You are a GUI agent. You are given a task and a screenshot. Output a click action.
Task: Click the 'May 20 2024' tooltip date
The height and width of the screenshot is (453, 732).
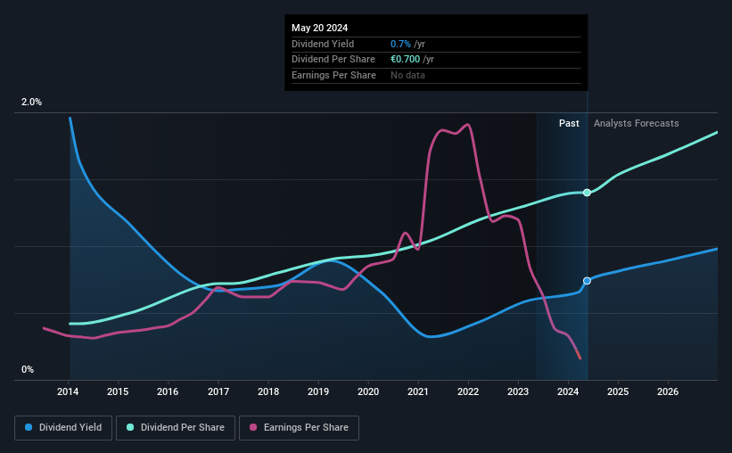320,28
